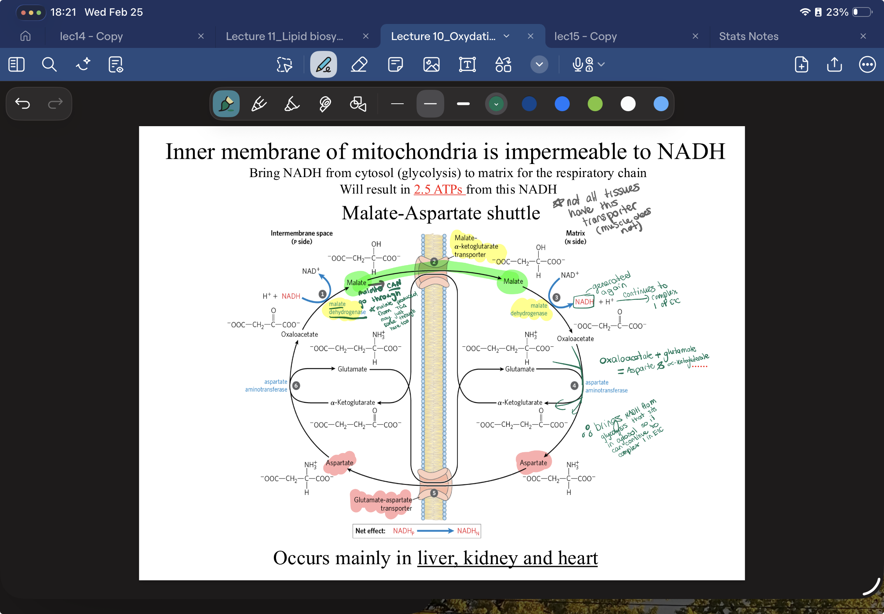
Task: Expand the extra toolbar tools chevron
Action: pyautogui.click(x=538, y=64)
